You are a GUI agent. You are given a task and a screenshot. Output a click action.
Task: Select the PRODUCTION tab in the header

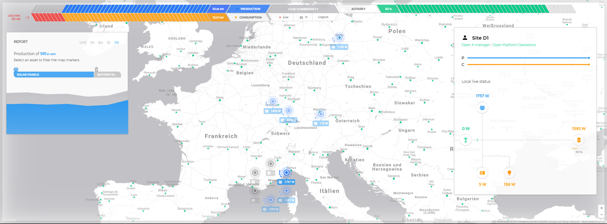[248, 9]
